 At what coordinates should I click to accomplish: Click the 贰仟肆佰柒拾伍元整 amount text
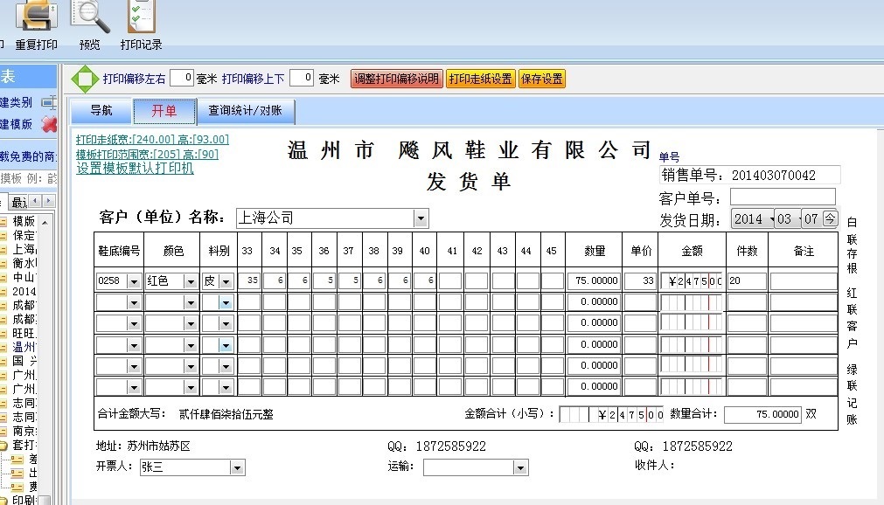pyautogui.click(x=226, y=414)
